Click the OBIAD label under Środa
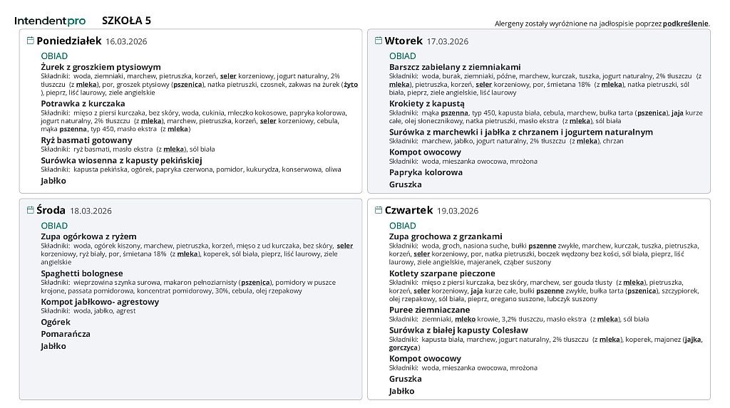This screenshot has height=408, width=730. tap(54, 226)
